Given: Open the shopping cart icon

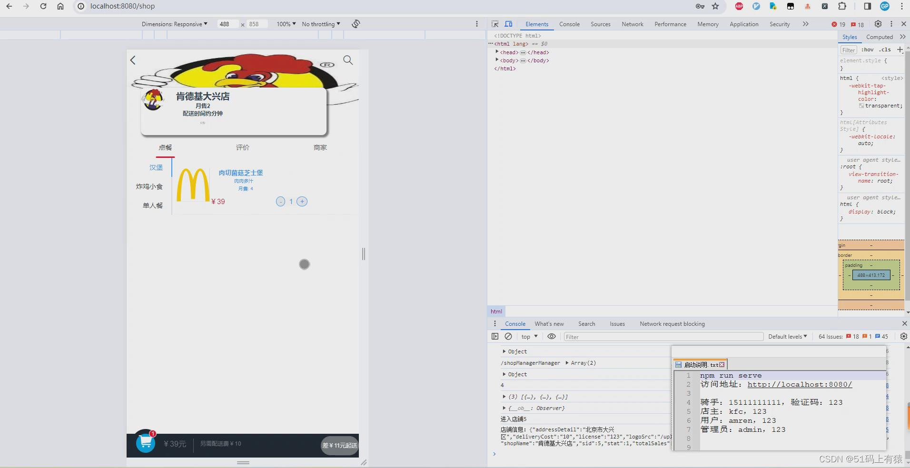Looking at the screenshot, I should (145, 443).
